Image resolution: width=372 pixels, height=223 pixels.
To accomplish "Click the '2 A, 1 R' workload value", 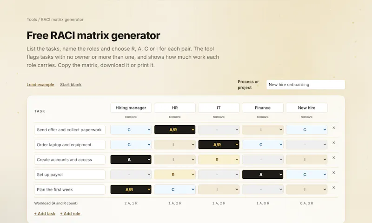I will pyautogui.click(x=131, y=203).
